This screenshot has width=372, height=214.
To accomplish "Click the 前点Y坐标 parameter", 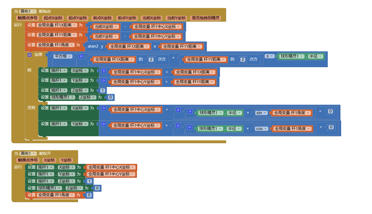I will point(127,18).
